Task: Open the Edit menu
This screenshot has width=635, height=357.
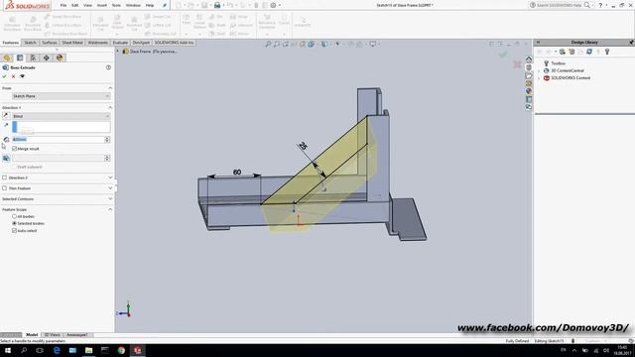Action: point(75,5)
